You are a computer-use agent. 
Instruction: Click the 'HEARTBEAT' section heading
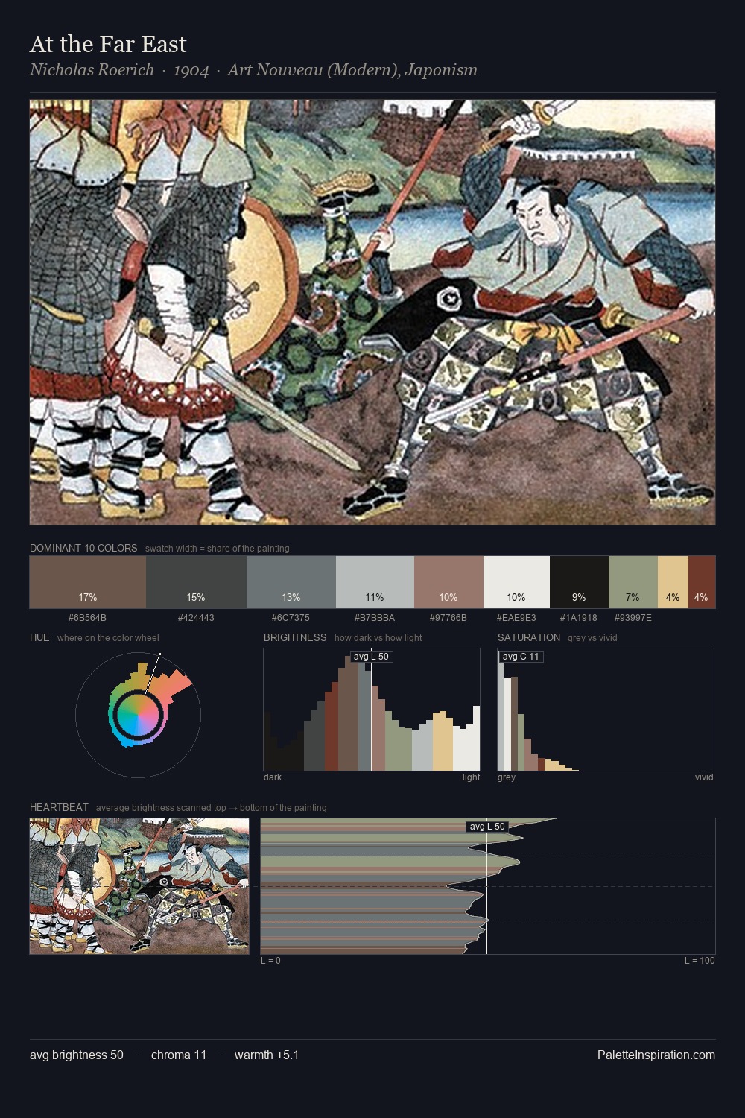point(59,807)
